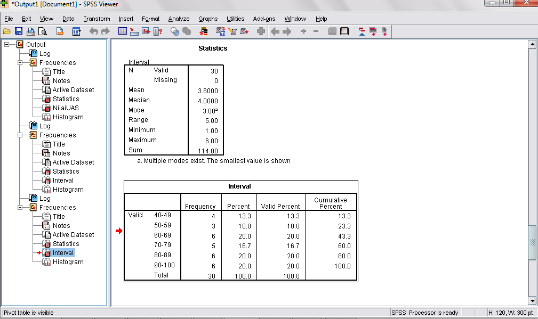
Task: Open the File menu
Action: (x=9, y=19)
